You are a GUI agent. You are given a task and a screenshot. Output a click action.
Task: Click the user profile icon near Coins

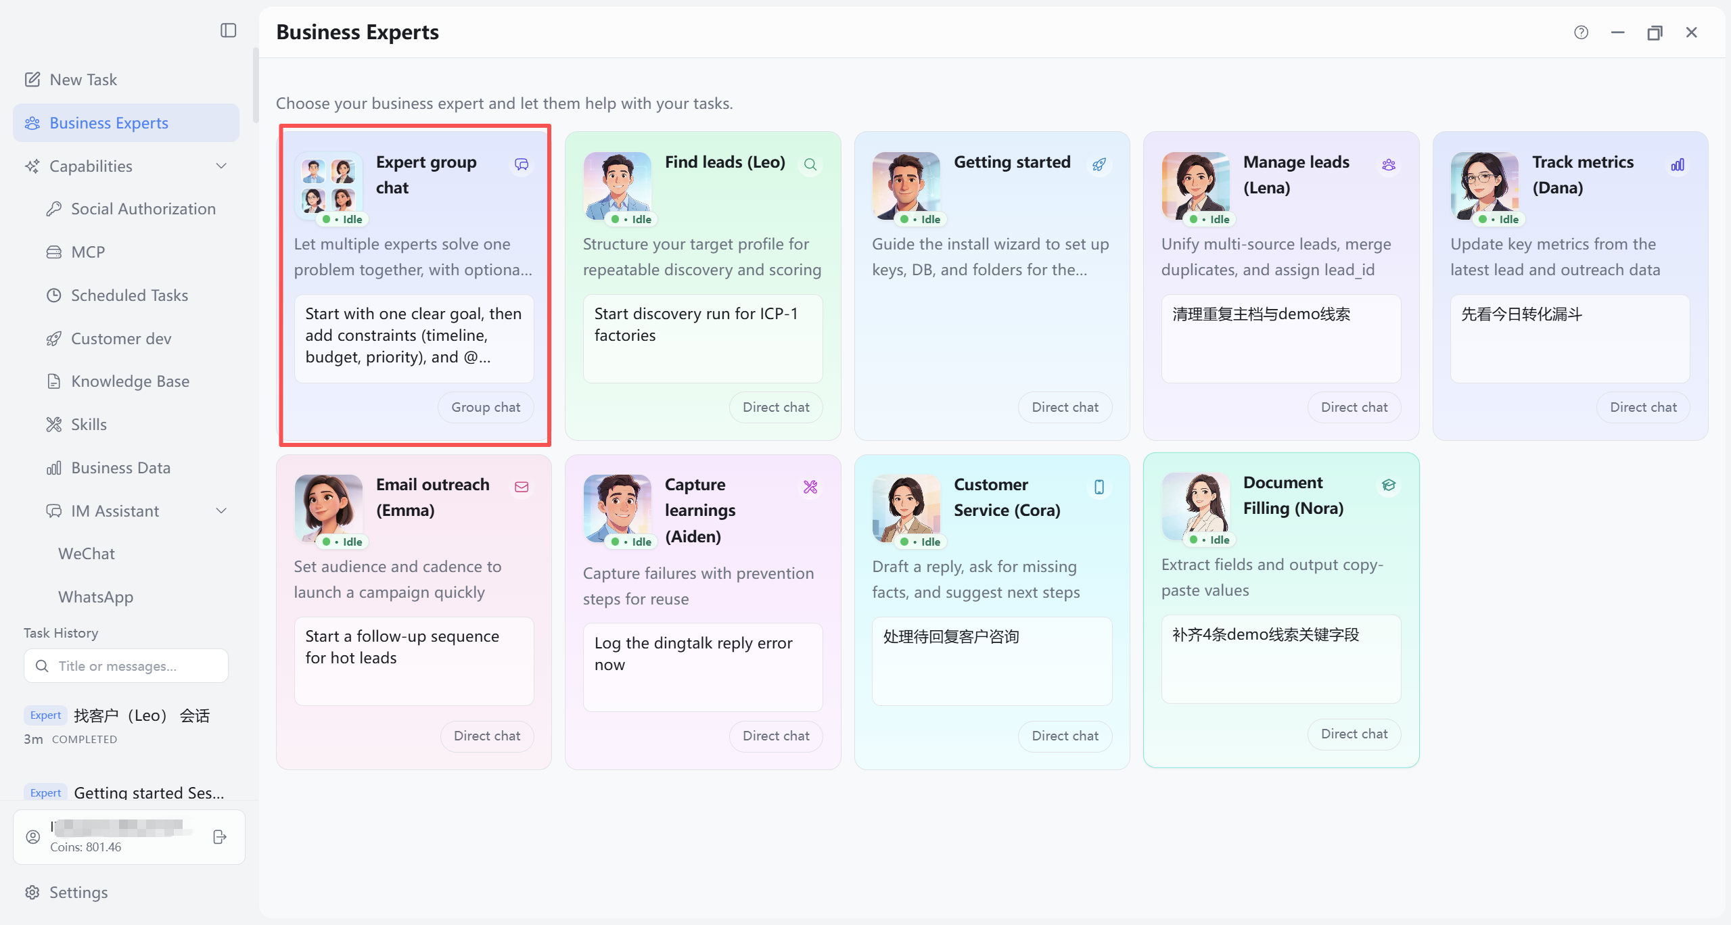tap(33, 837)
